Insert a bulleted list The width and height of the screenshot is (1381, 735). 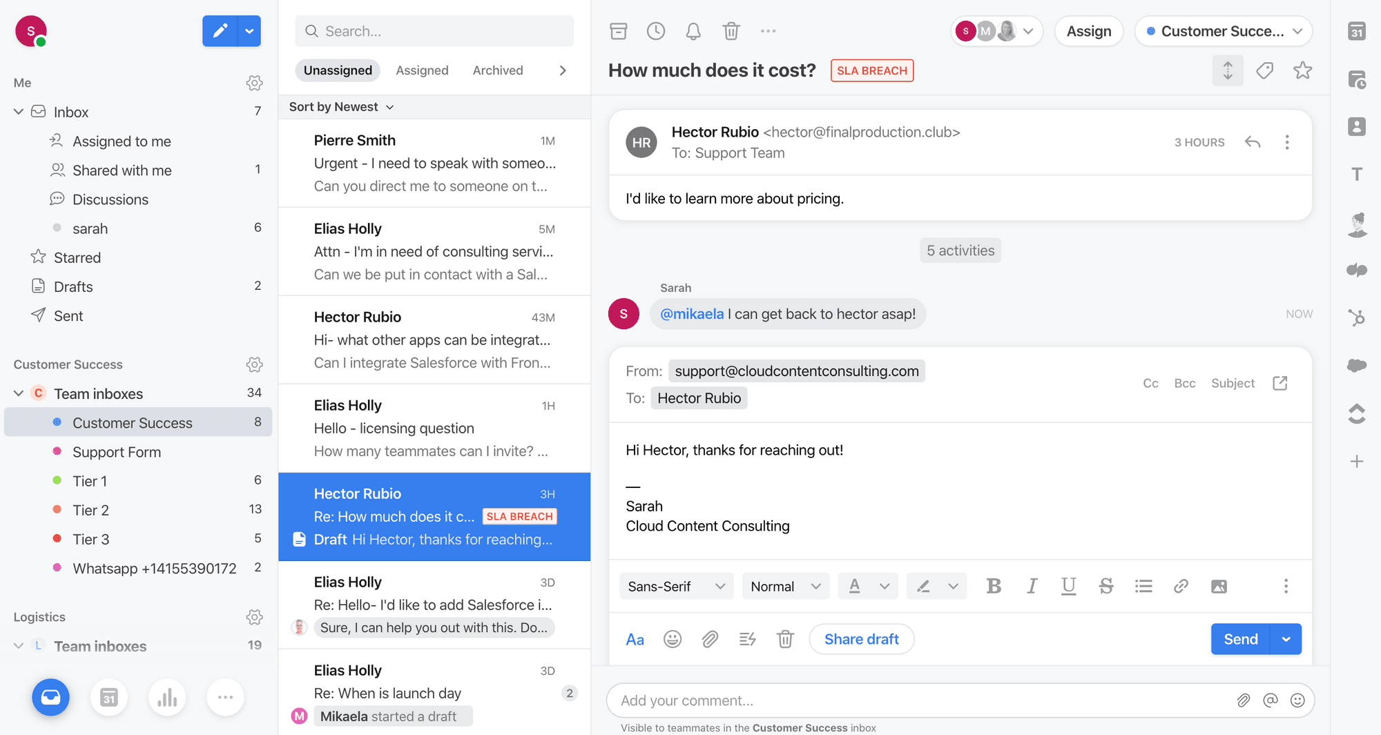point(1143,586)
